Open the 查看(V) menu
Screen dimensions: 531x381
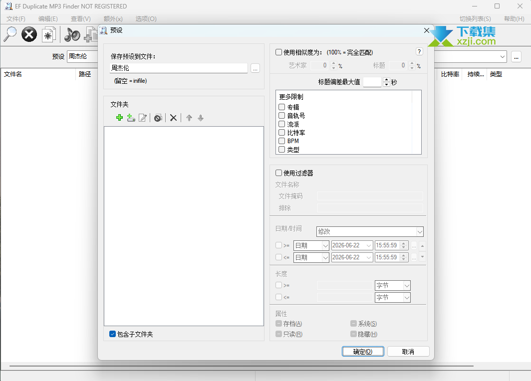tap(81, 19)
